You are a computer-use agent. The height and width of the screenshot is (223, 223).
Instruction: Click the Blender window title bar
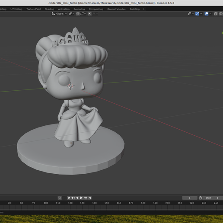click(111, 3)
